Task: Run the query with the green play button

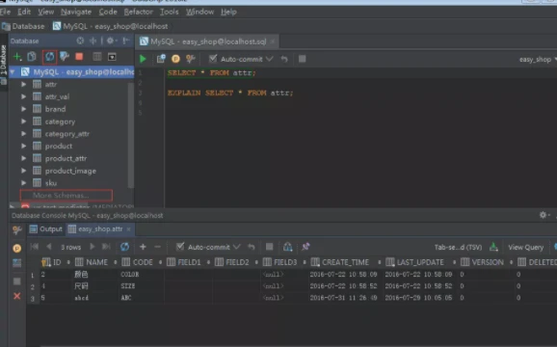Action: coord(143,59)
